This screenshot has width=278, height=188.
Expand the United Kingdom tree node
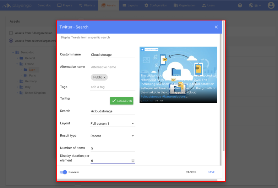pyautogui.click(x=17, y=93)
